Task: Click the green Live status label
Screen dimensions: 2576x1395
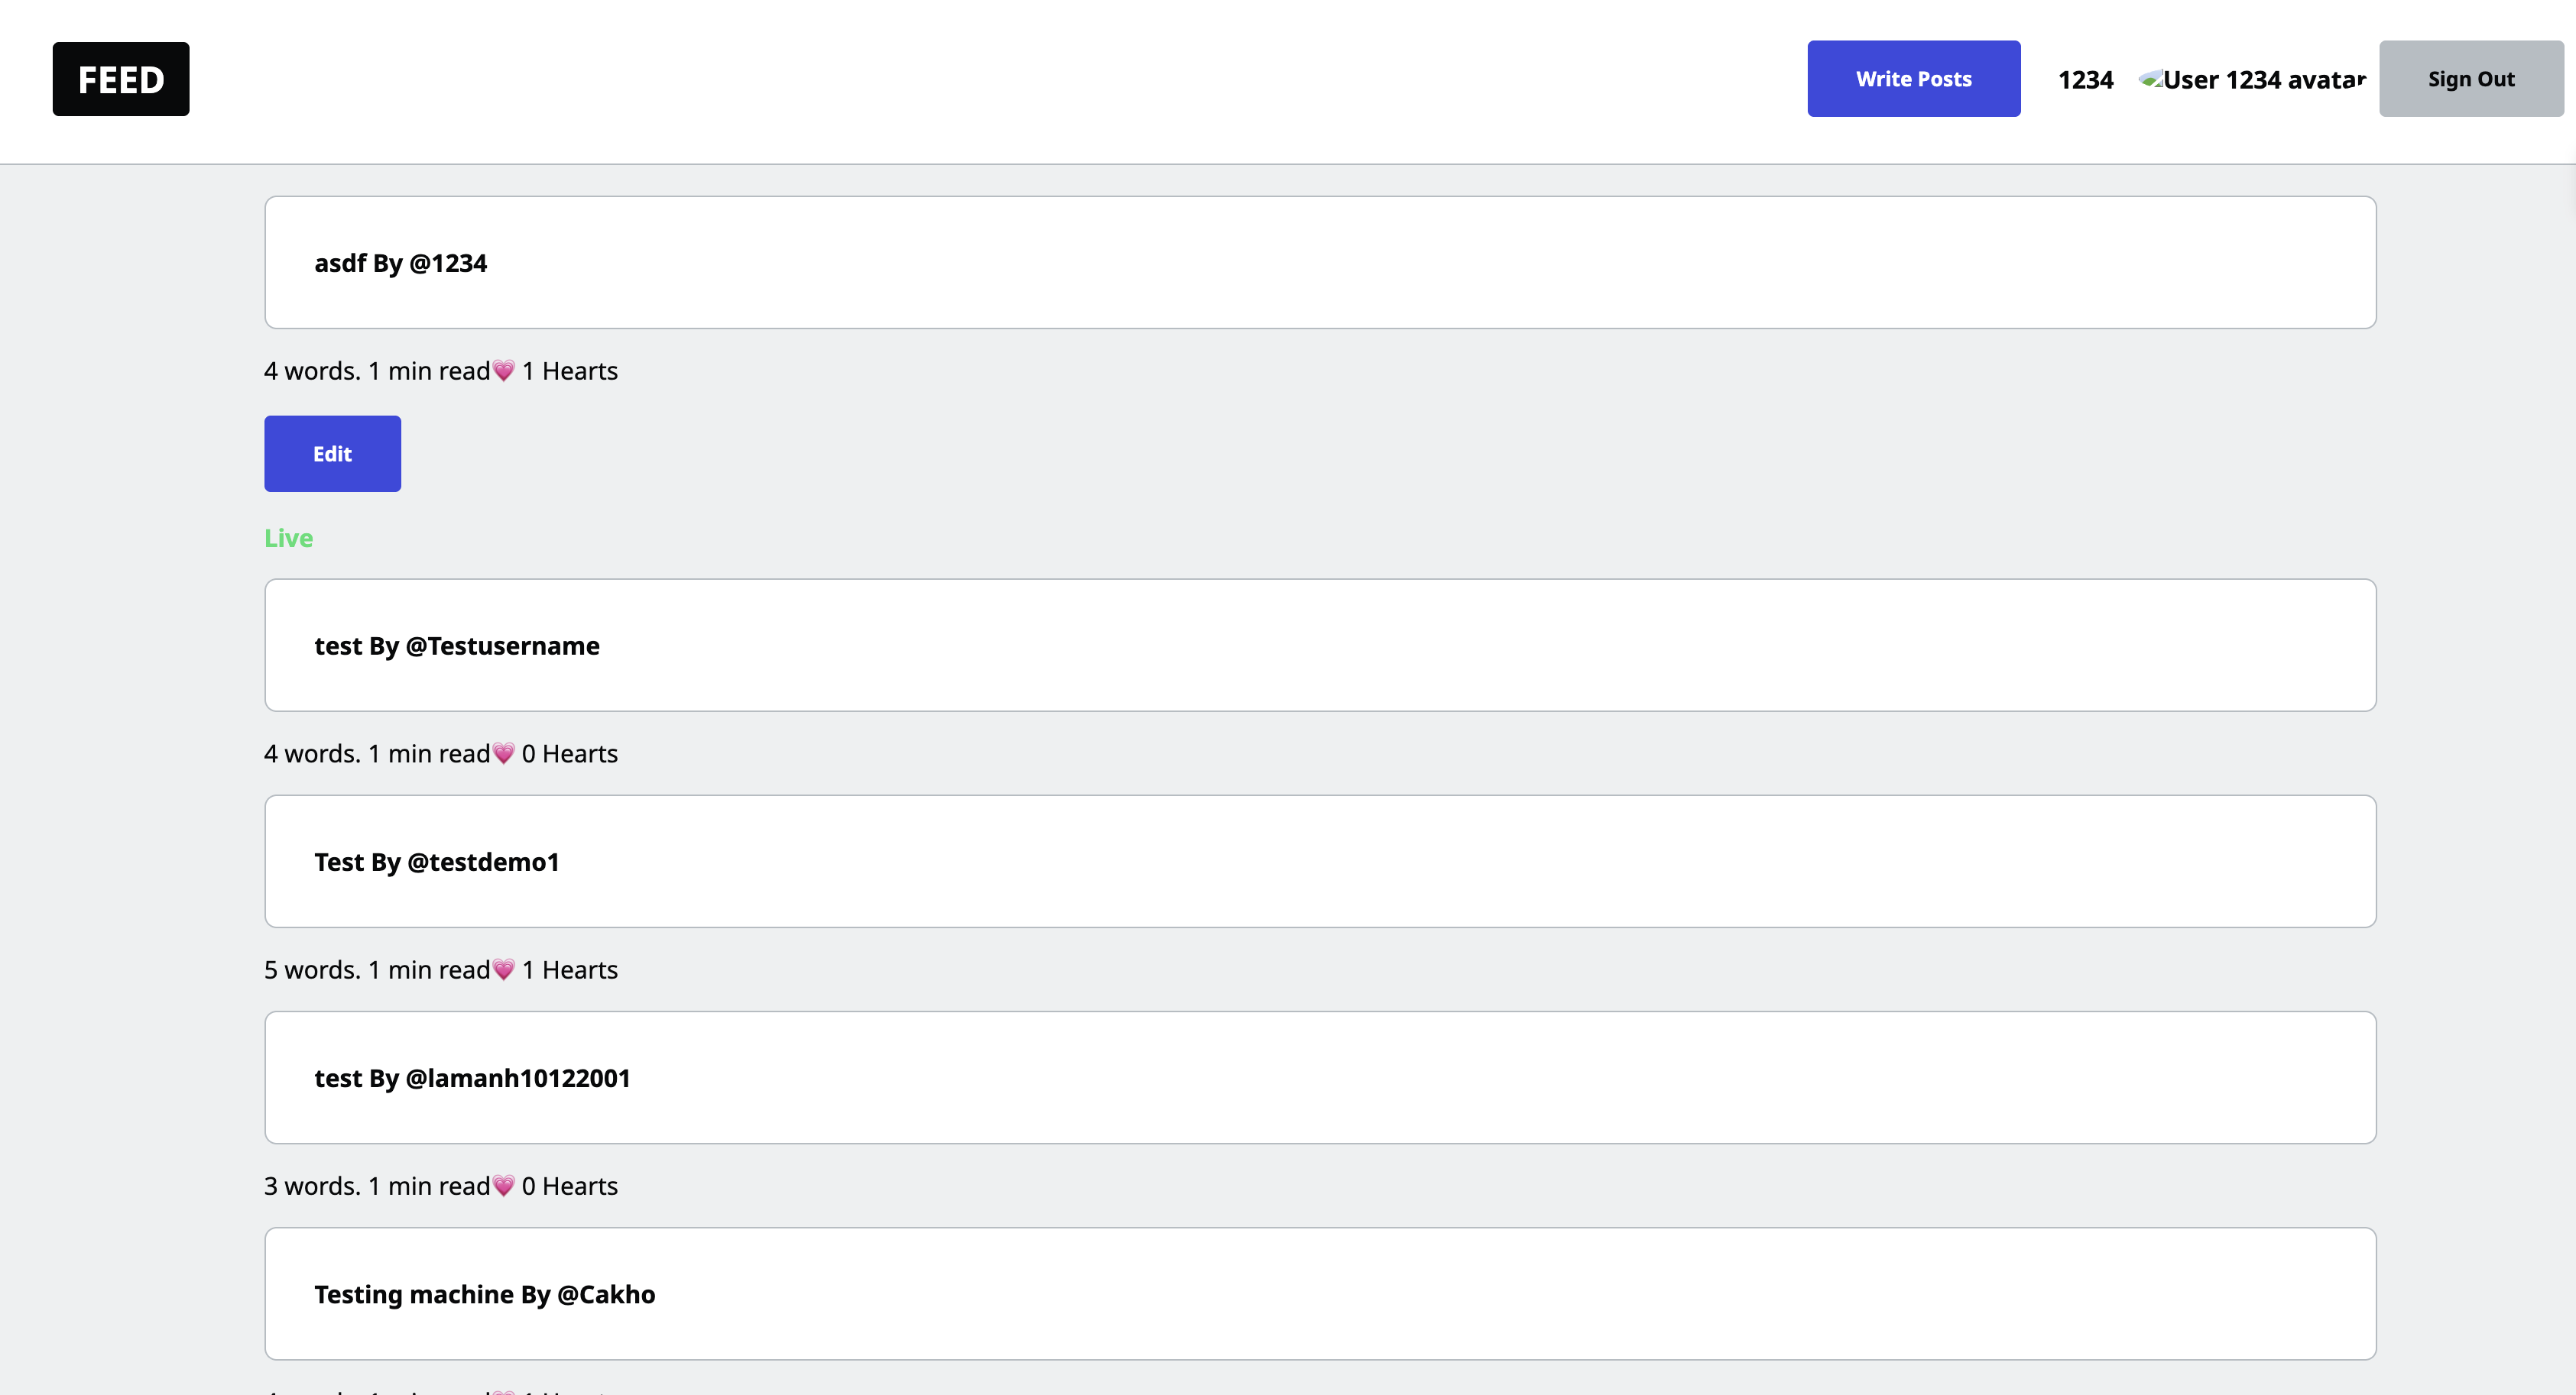Action: click(x=288, y=538)
